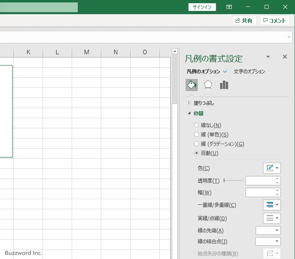
Task: Minimize the Excel window
Action: click(248, 7)
